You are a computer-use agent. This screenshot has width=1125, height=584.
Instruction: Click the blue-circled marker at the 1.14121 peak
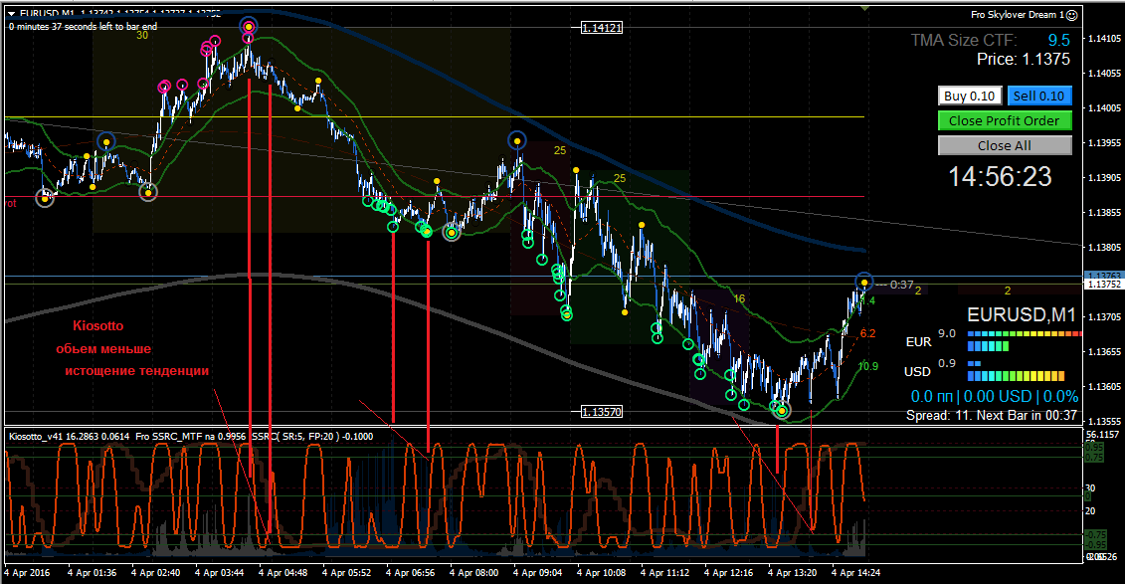pos(249,27)
